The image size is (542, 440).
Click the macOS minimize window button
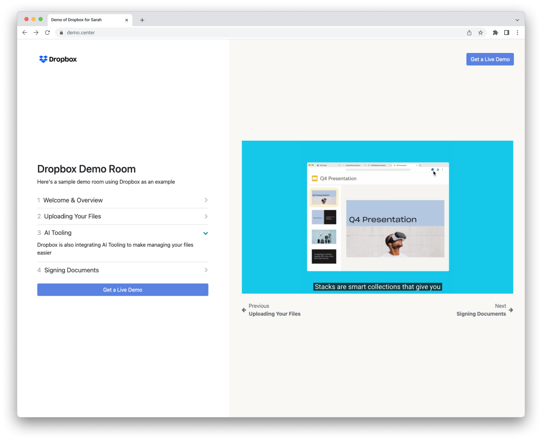(34, 19)
